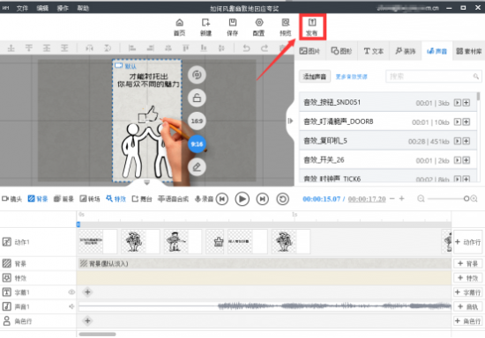The width and height of the screenshot is (485, 338).
Task: Open the 操作 menu
Action: pos(63,8)
